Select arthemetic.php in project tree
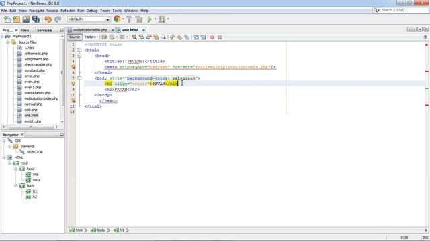Image resolution: width=430 pixels, height=241 pixels. 36,54
